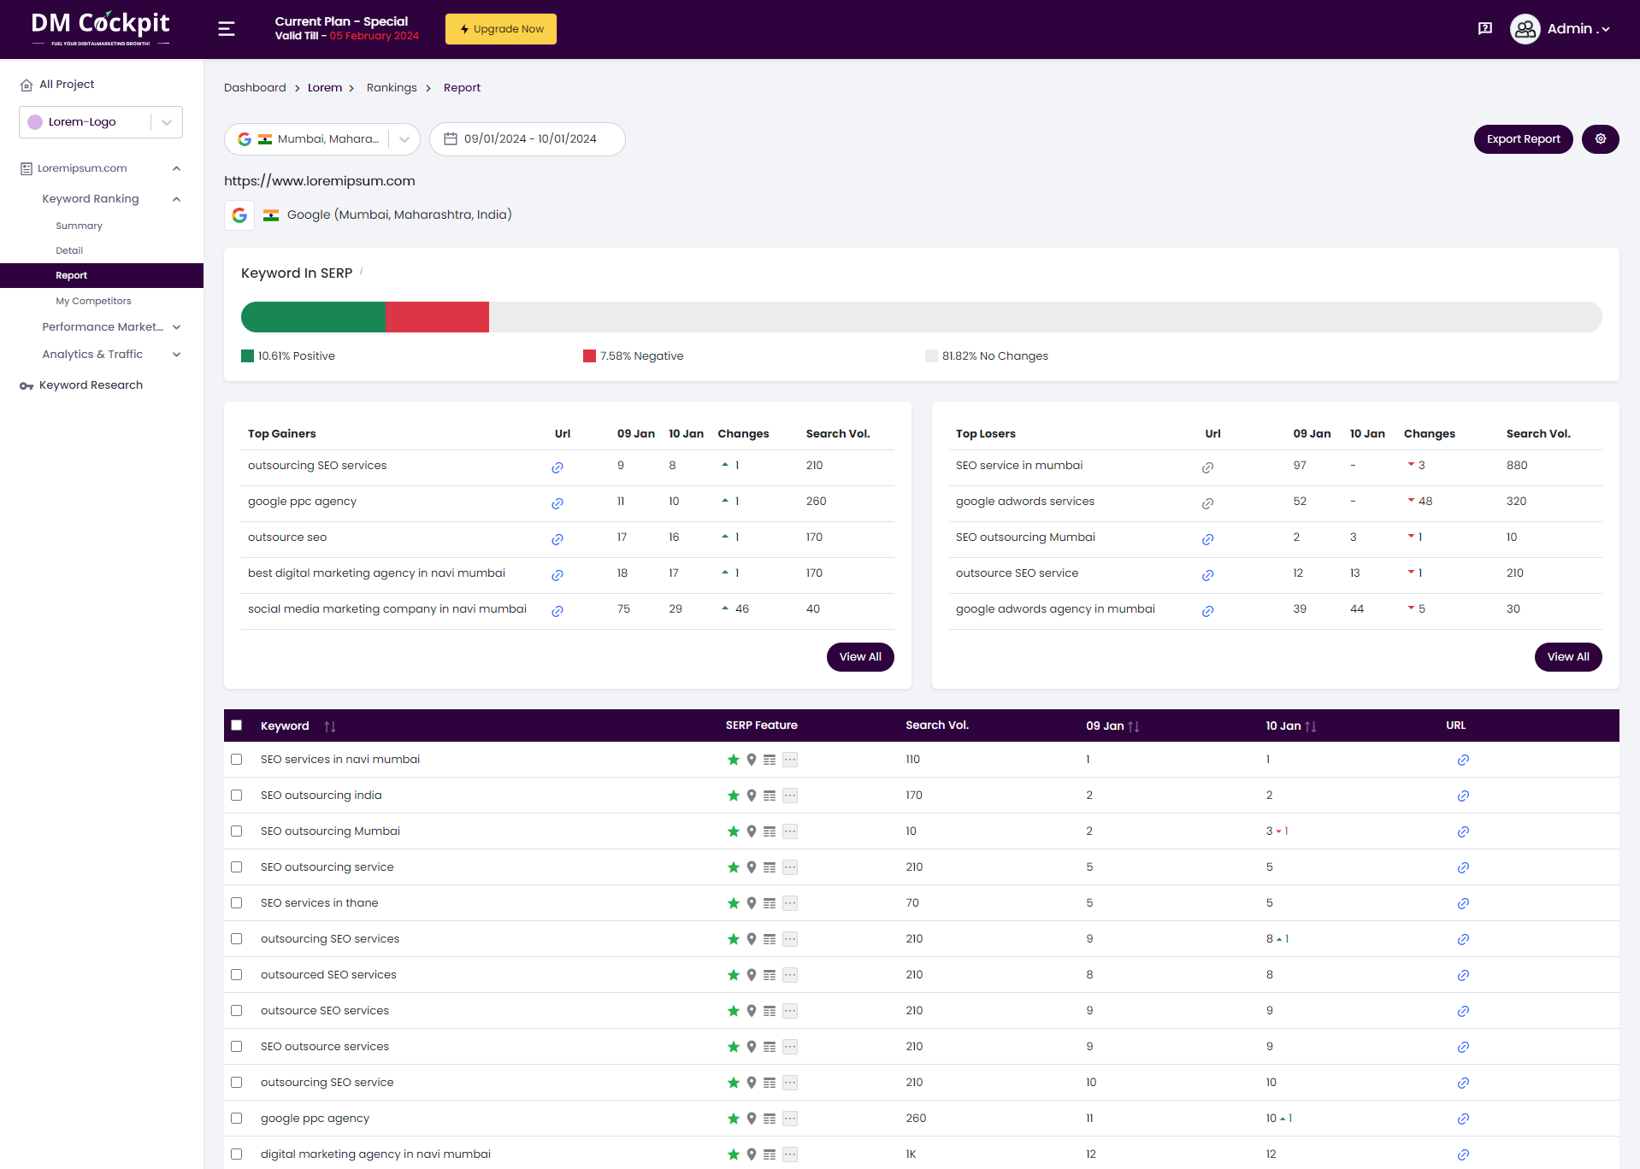Go to My Competitors in the sidebar
The height and width of the screenshot is (1169, 1640).
coord(93,300)
